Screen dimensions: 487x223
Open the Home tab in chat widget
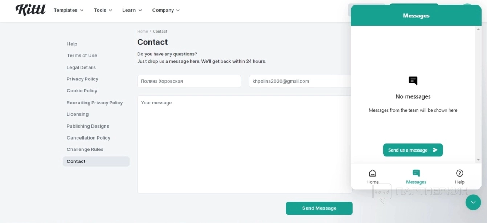coord(372,177)
